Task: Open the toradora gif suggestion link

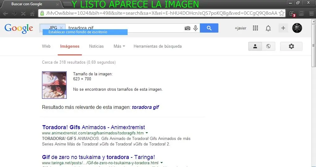Action: [x=145, y=107]
